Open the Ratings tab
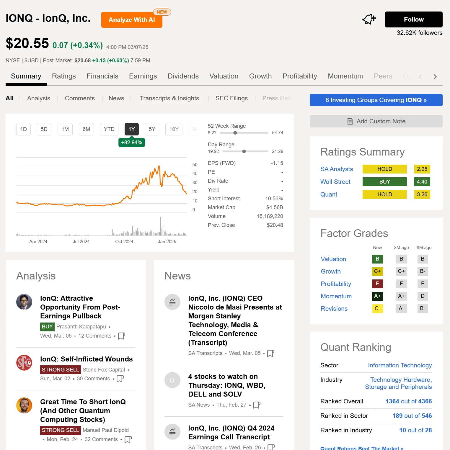This screenshot has width=450, height=450. pos(64,76)
